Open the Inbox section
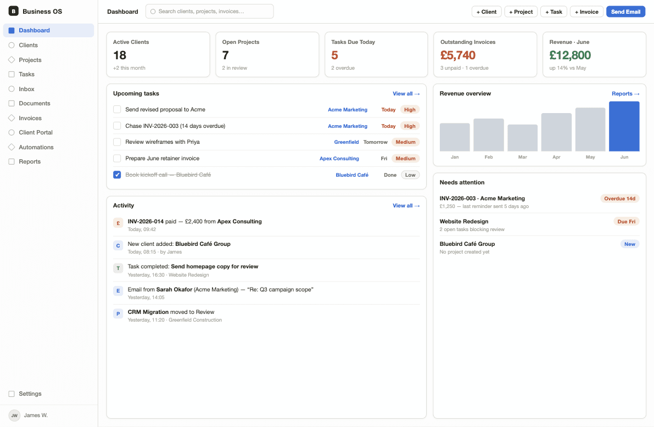Image resolution: width=654 pixels, height=427 pixels. pyautogui.click(x=48, y=89)
